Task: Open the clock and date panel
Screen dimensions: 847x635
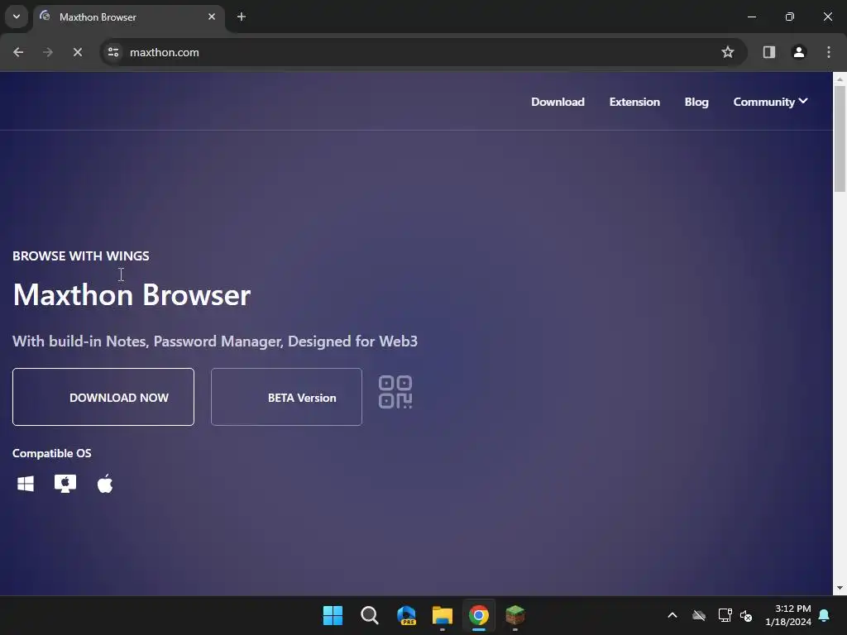Action: click(788, 615)
